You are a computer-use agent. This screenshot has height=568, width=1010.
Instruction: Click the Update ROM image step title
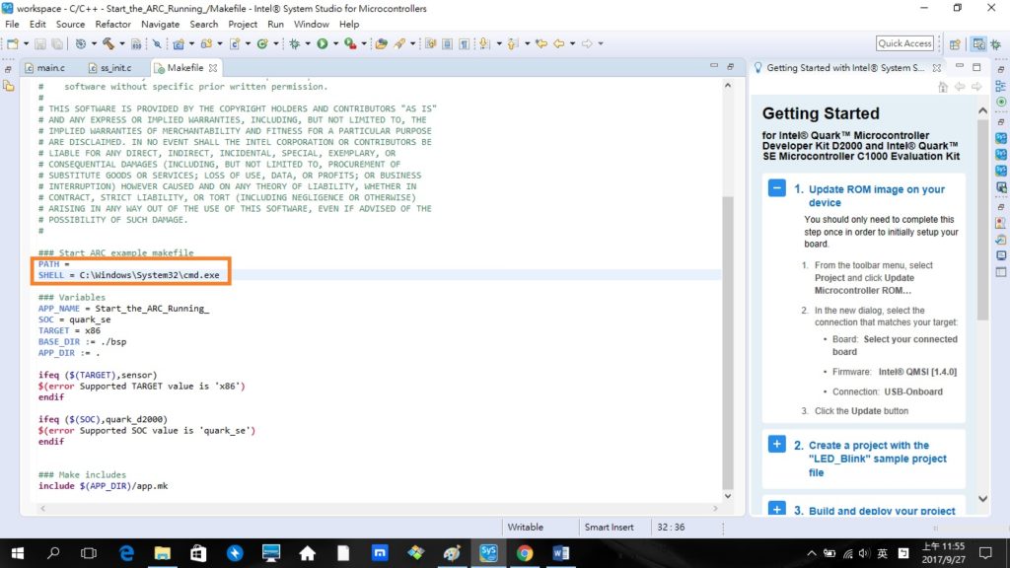point(877,196)
